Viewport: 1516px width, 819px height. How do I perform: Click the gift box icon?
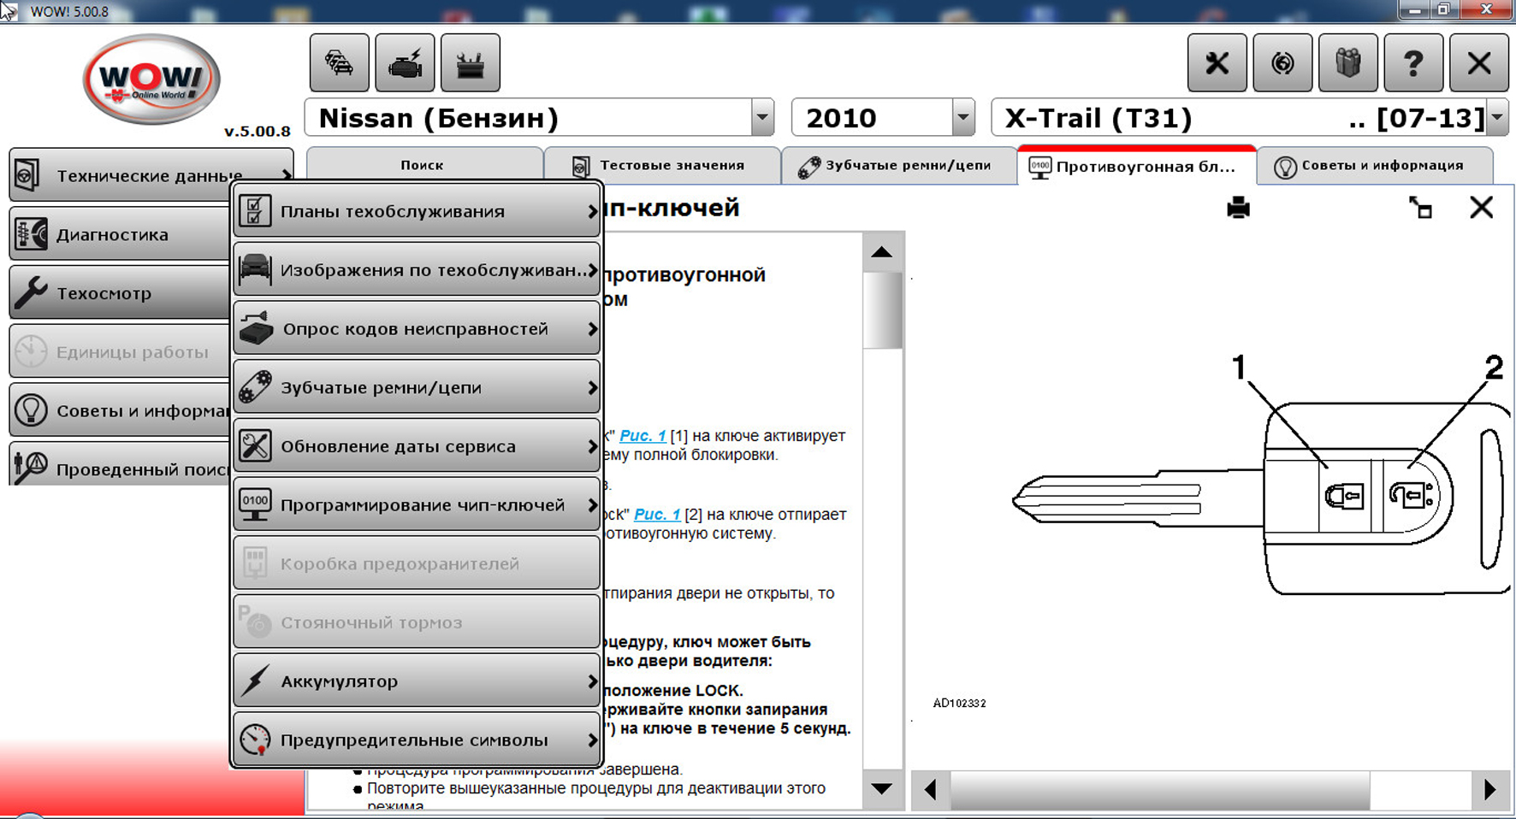[x=1347, y=62]
